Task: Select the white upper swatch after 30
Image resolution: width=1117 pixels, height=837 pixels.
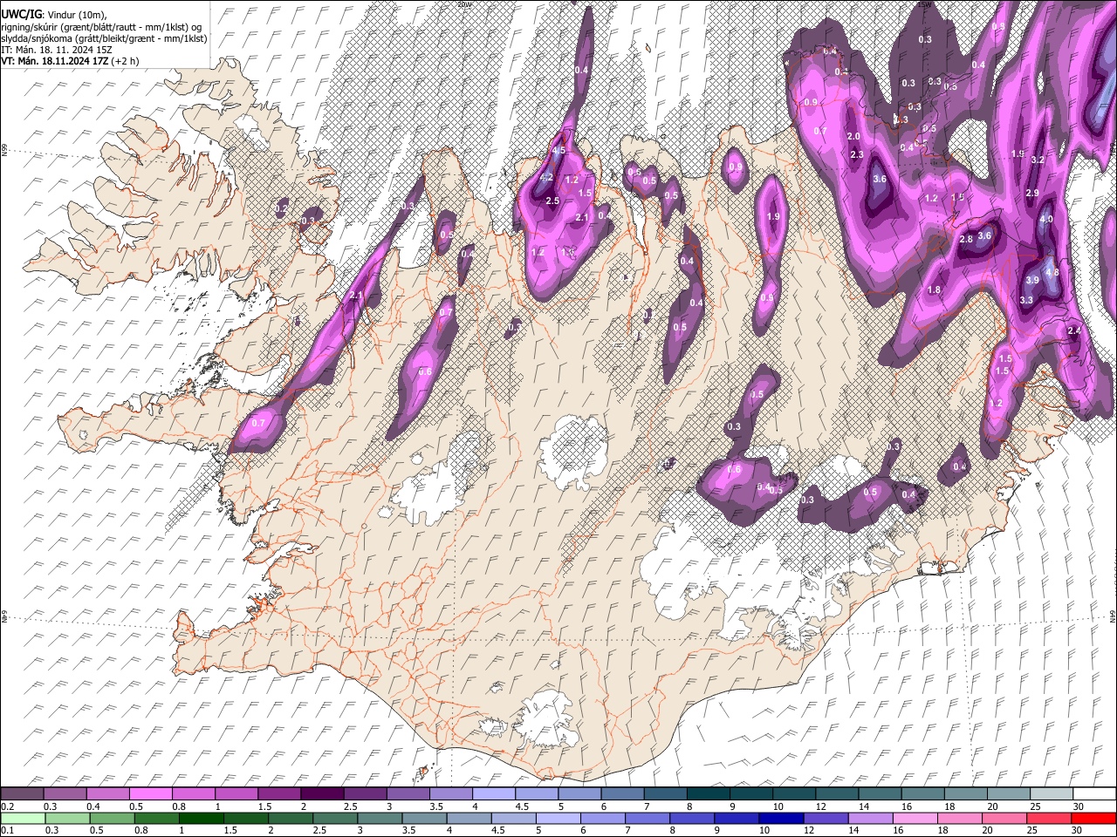Action: 1094,794
